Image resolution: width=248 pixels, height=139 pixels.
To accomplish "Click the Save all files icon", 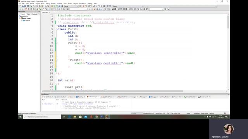I will 28,6.
